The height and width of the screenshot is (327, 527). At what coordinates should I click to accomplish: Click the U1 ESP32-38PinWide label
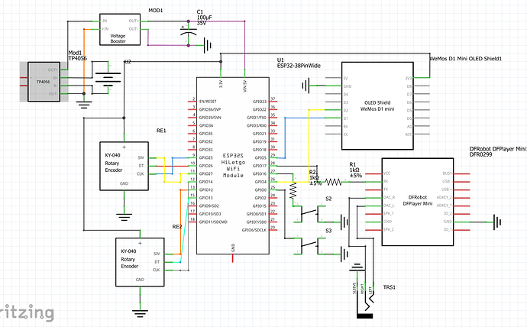tap(299, 63)
